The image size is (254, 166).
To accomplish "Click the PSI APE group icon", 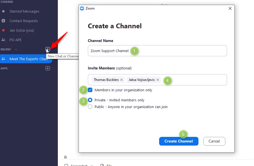I will click(x=3, y=40).
